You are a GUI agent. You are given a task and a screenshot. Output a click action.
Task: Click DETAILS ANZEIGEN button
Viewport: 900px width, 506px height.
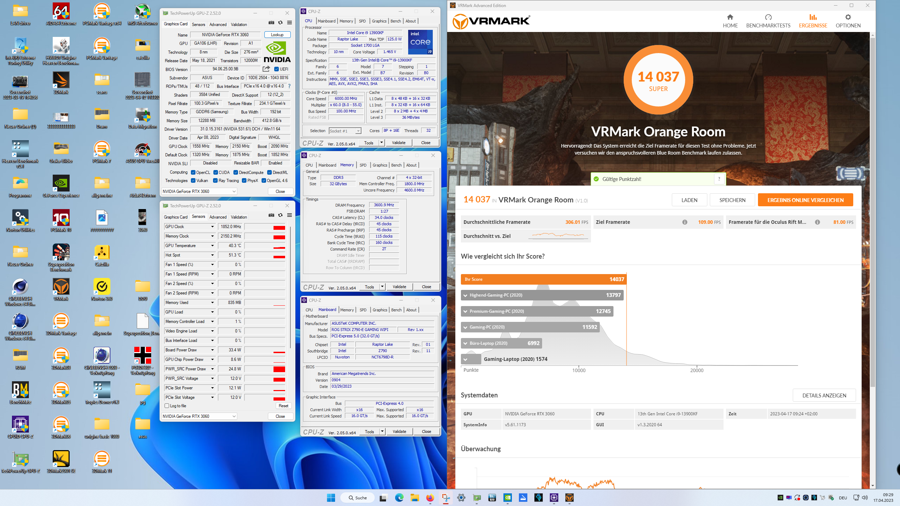coord(824,395)
